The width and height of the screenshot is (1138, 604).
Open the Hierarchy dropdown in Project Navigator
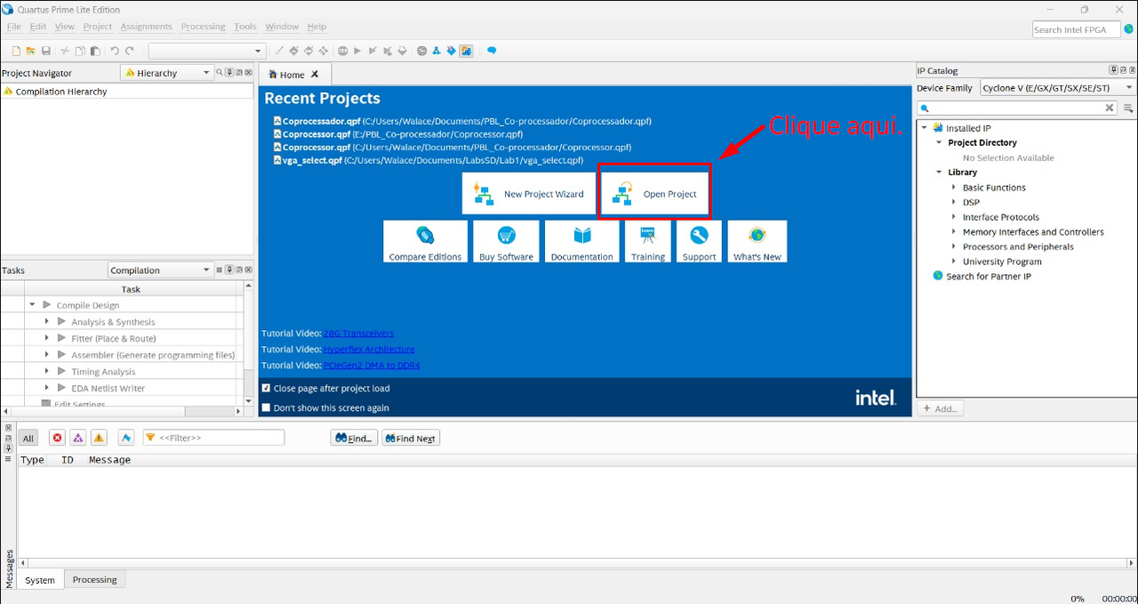167,73
